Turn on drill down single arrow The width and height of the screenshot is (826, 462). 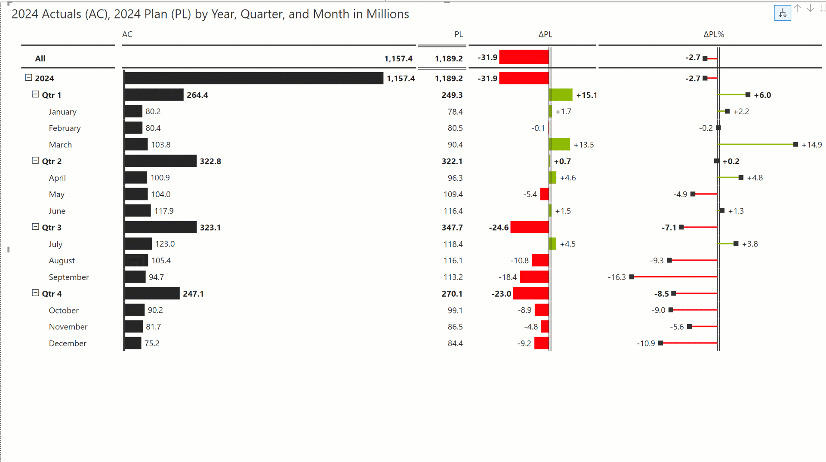[x=810, y=9]
